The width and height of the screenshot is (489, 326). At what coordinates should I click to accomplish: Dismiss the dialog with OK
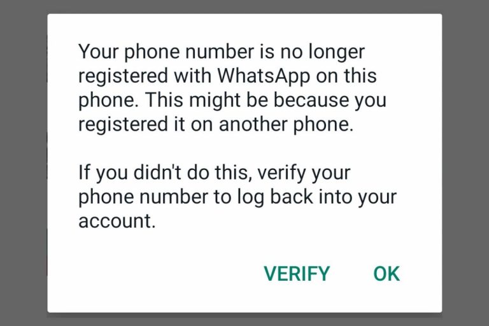point(386,274)
